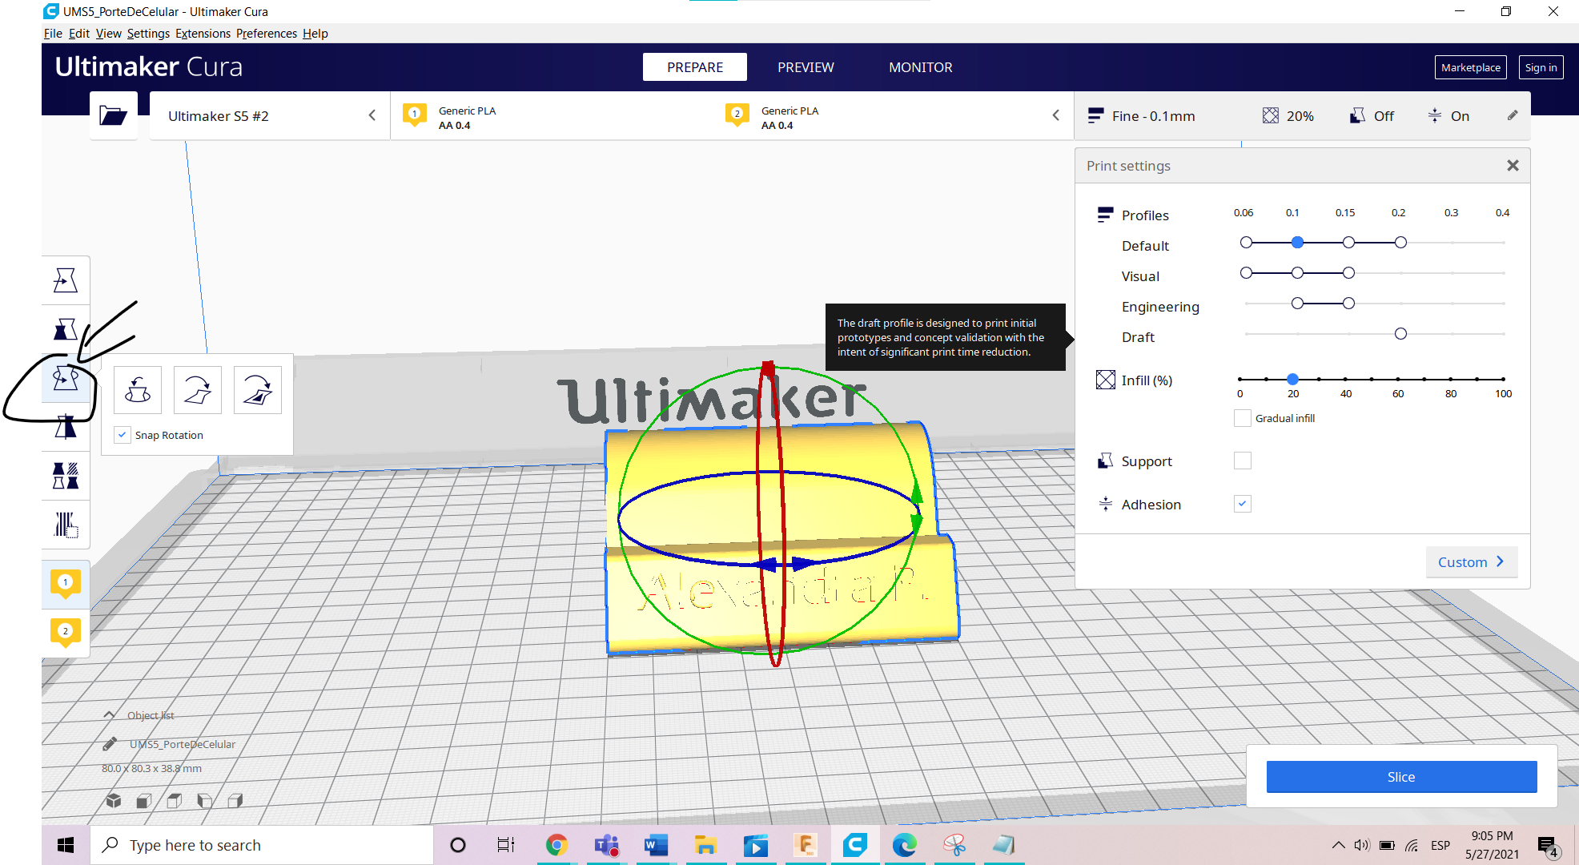
Task: Select the Scale tool icon
Action: point(66,329)
